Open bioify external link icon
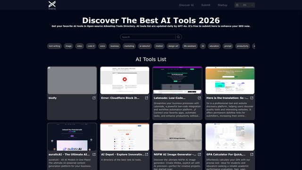 click(94, 98)
